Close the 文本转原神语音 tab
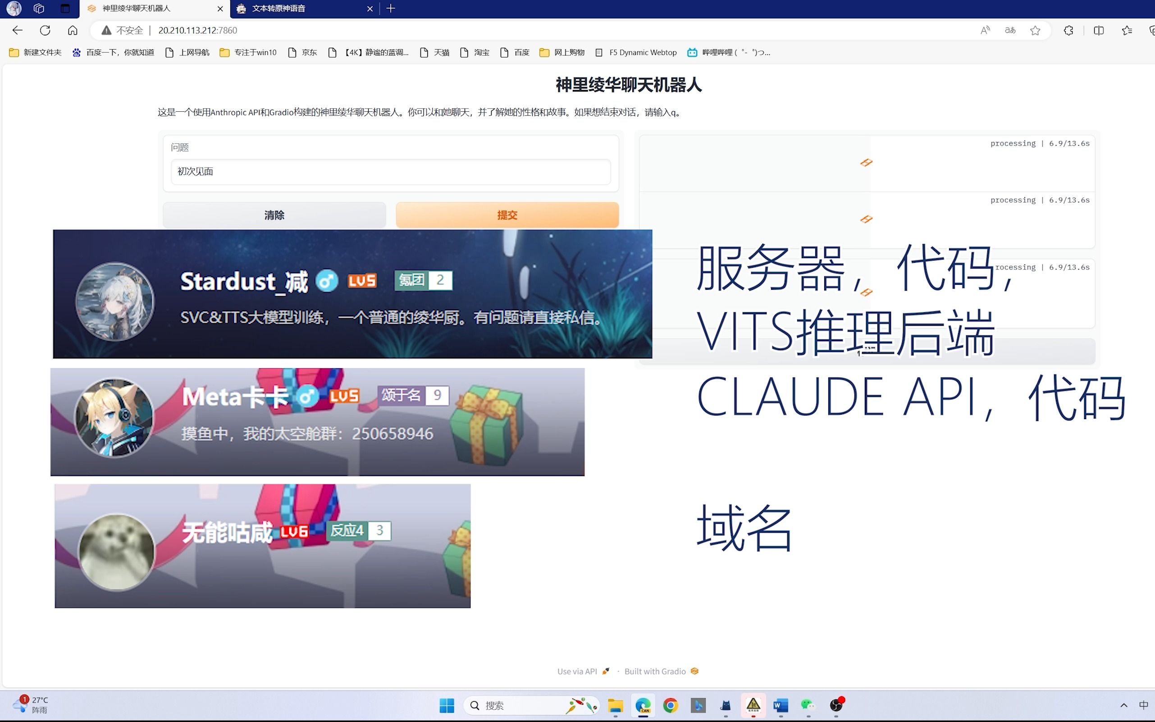Viewport: 1155px width, 722px height. (x=370, y=9)
